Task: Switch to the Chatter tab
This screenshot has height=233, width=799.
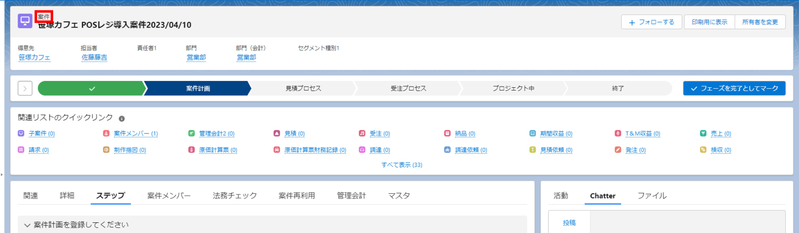Action: [603, 196]
